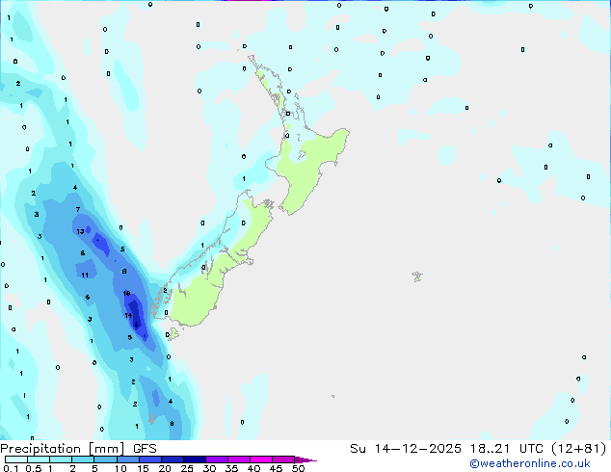Click the "18..21" time range text
The height and width of the screenshot is (472, 611).
490,449
